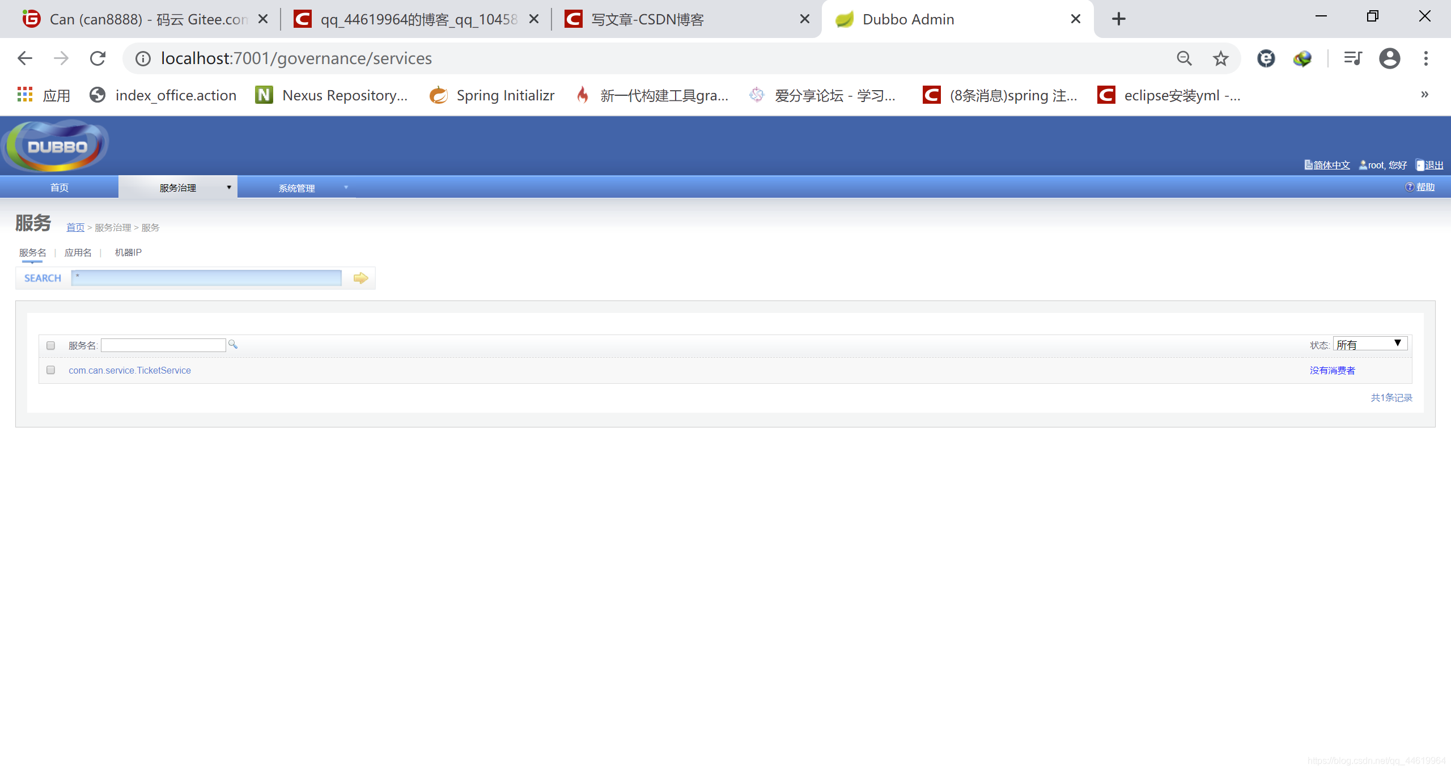The width and height of the screenshot is (1451, 771).
Task: Open the Chrome three-dot menu
Action: (1425, 58)
